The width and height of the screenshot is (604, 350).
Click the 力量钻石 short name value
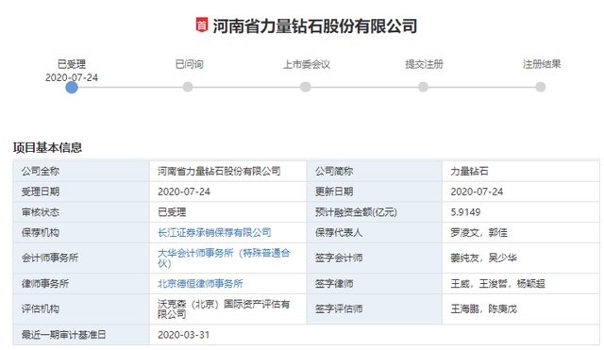point(470,171)
